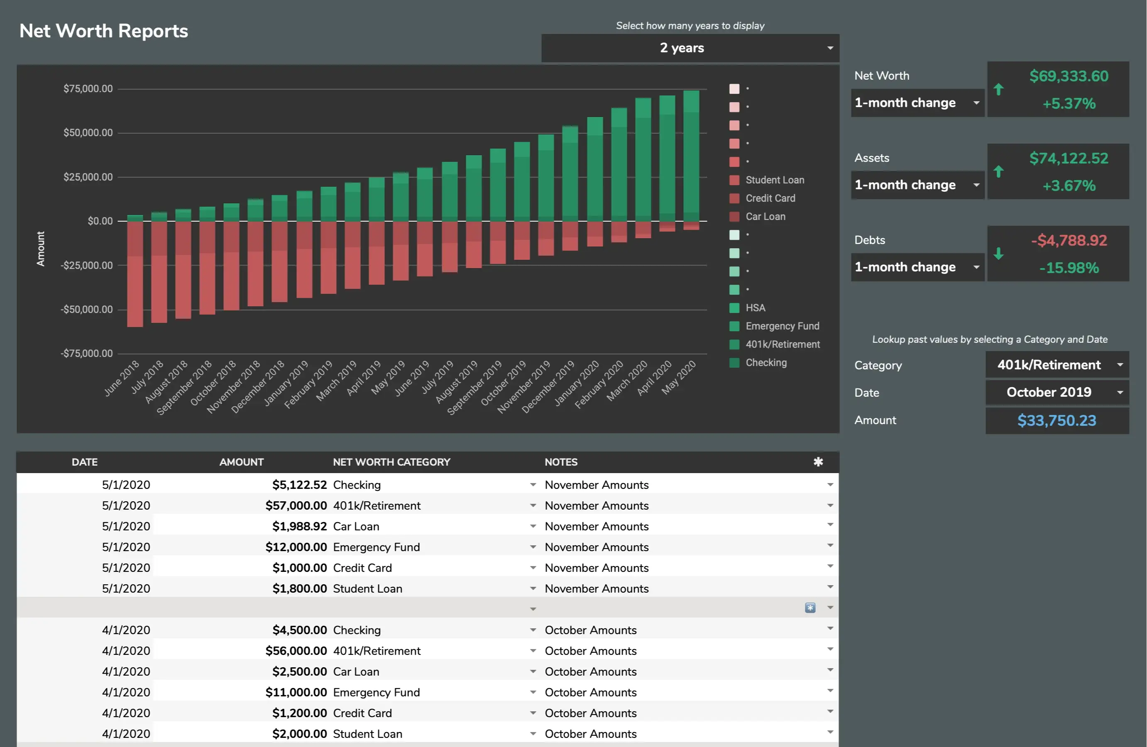
Task: Click 401k/Retirement category in 4/1/2020 row
Action: [377, 651]
